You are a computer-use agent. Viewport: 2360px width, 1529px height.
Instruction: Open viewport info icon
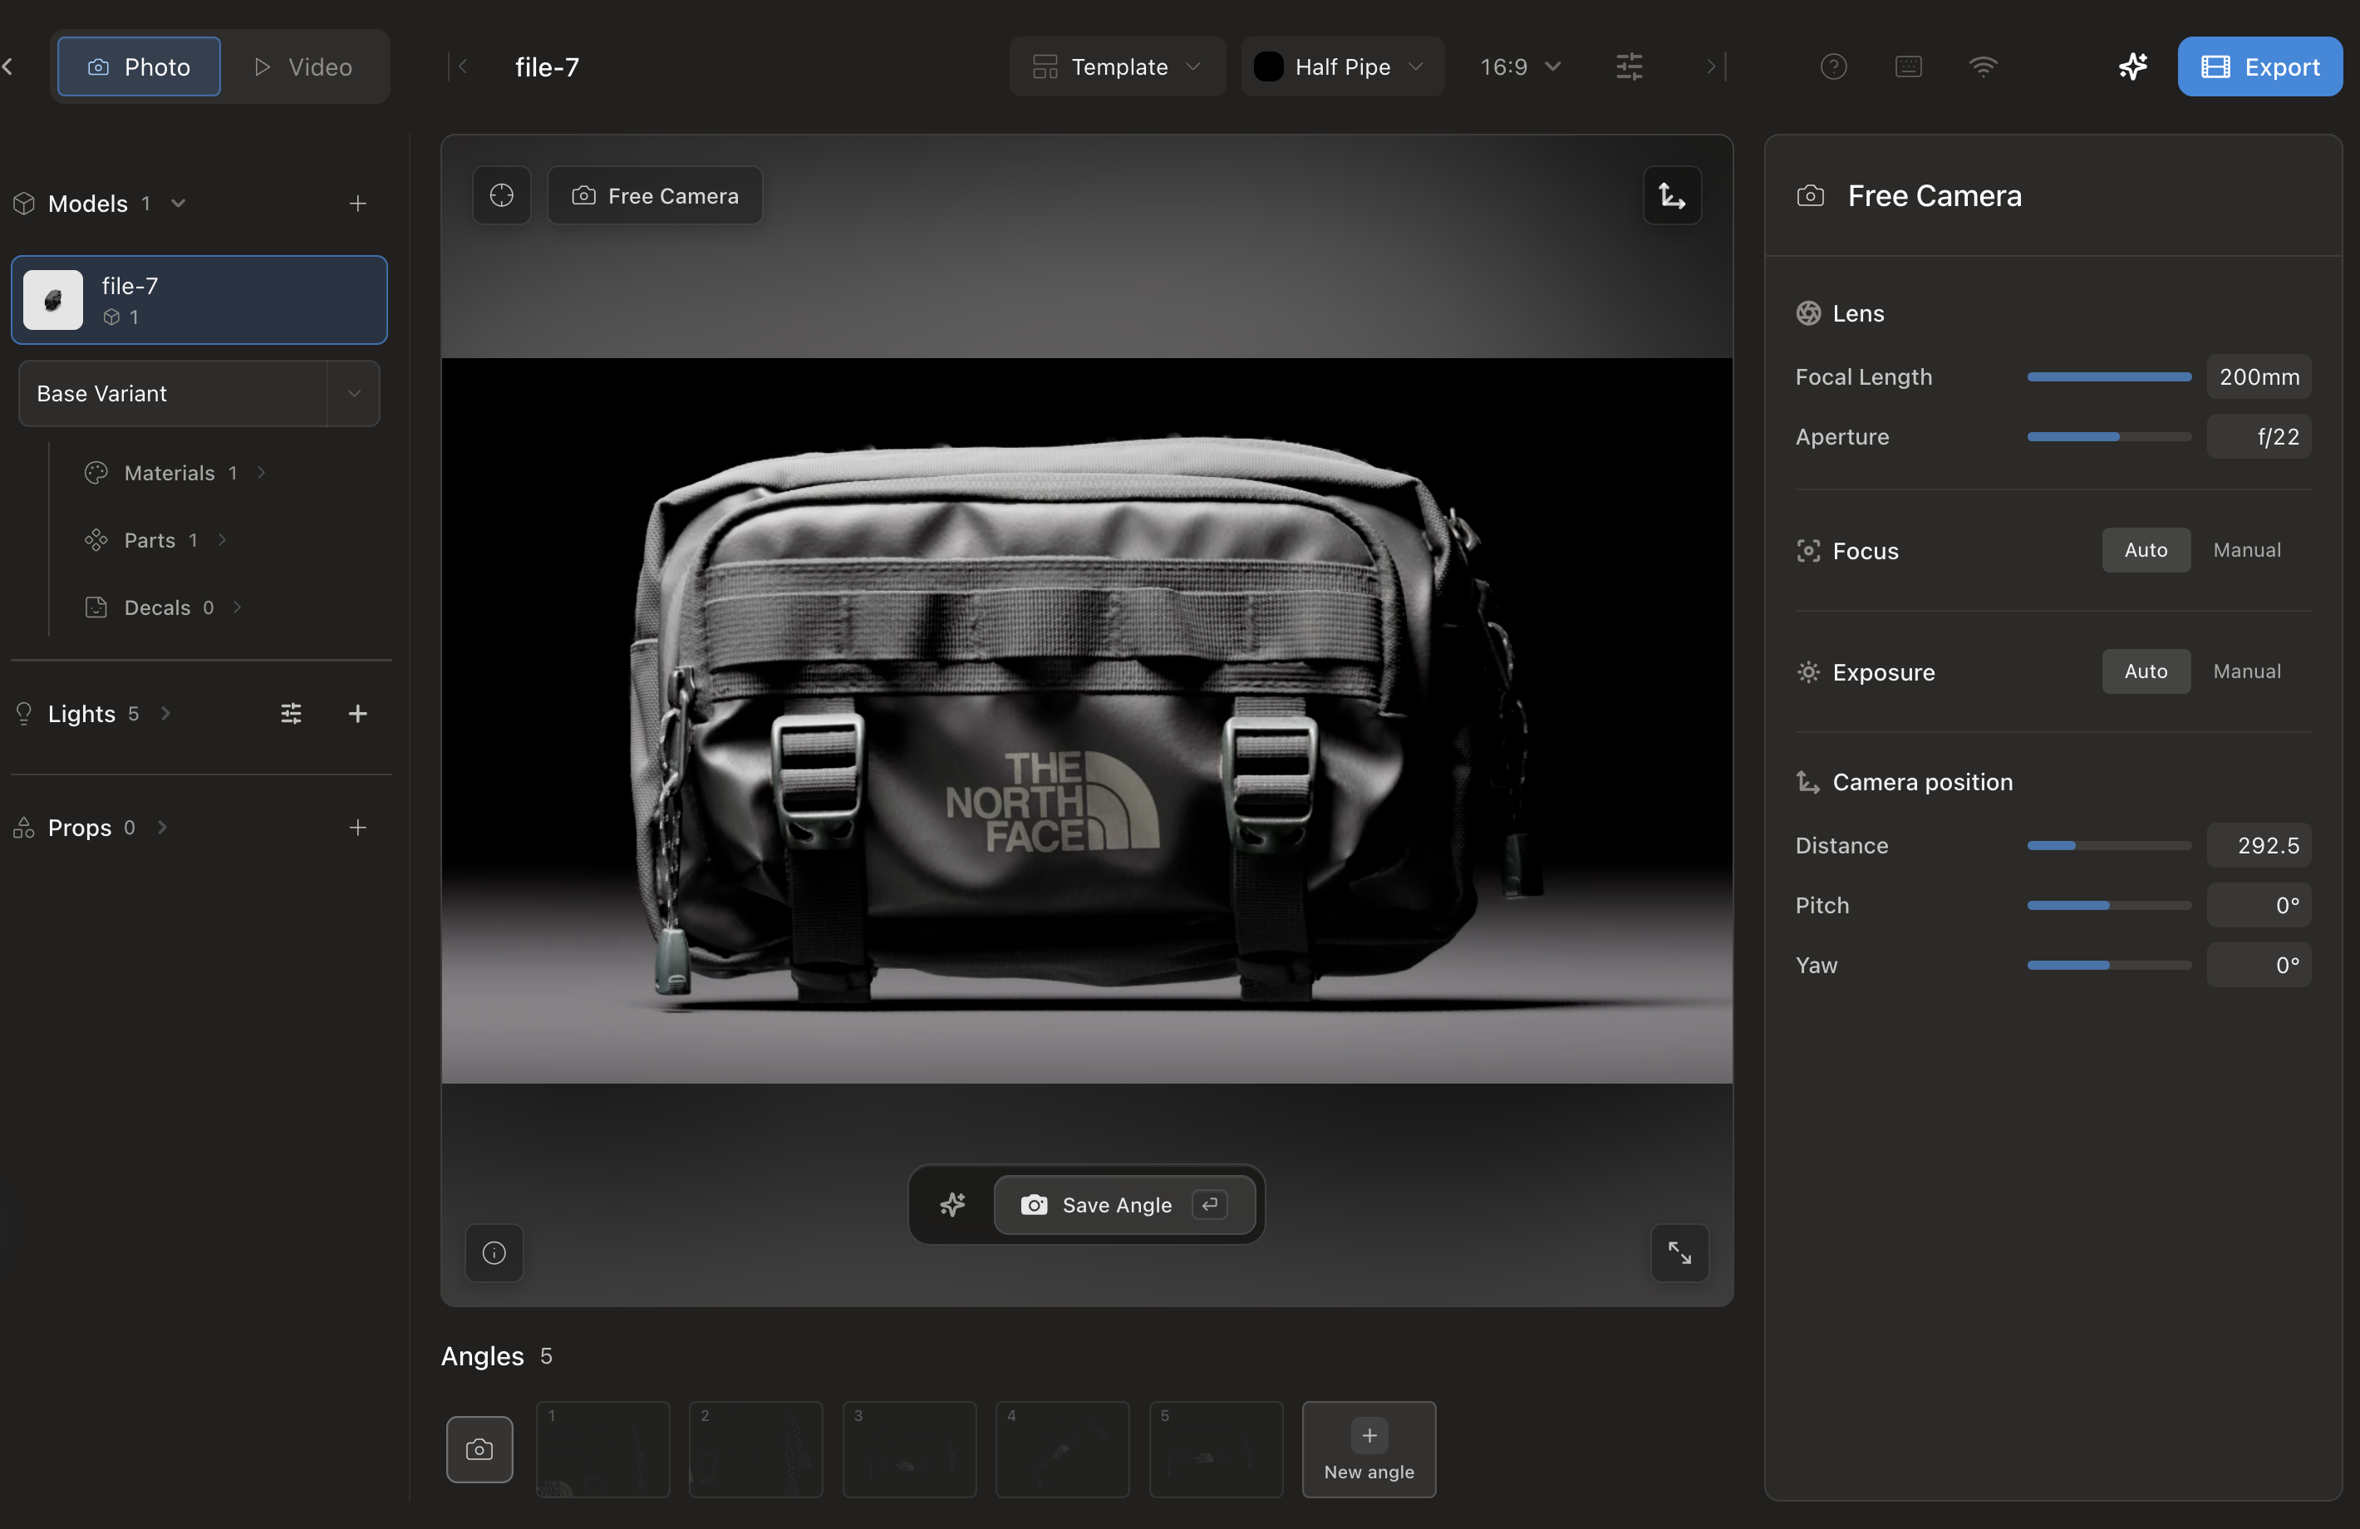click(494, 1253)
